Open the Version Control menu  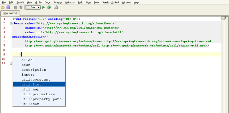(110, 3)
